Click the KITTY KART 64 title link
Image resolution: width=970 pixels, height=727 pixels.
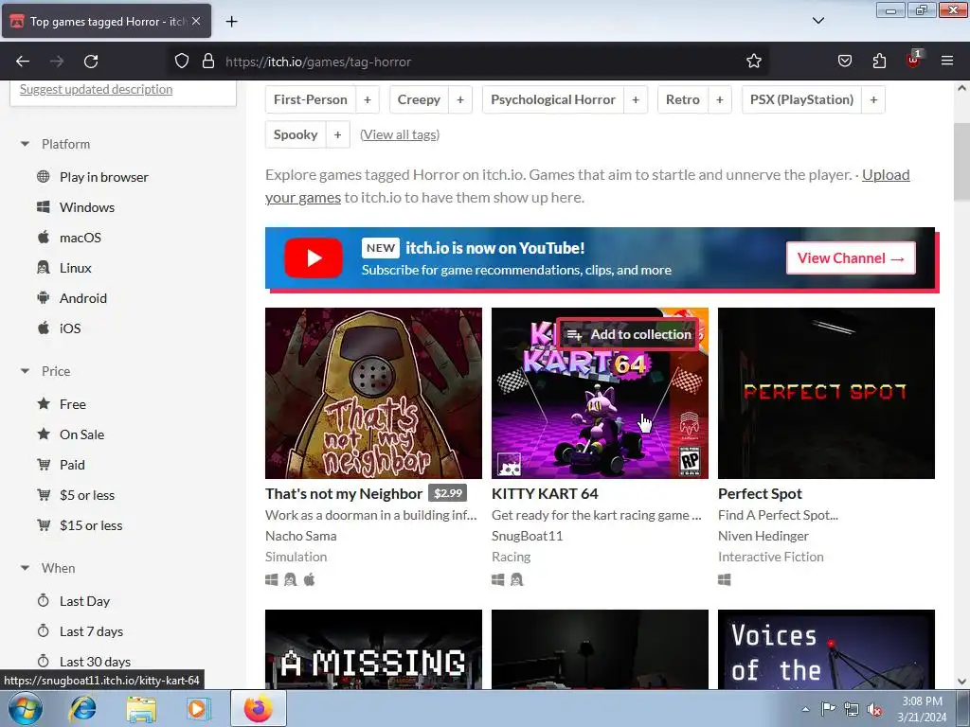545,494
